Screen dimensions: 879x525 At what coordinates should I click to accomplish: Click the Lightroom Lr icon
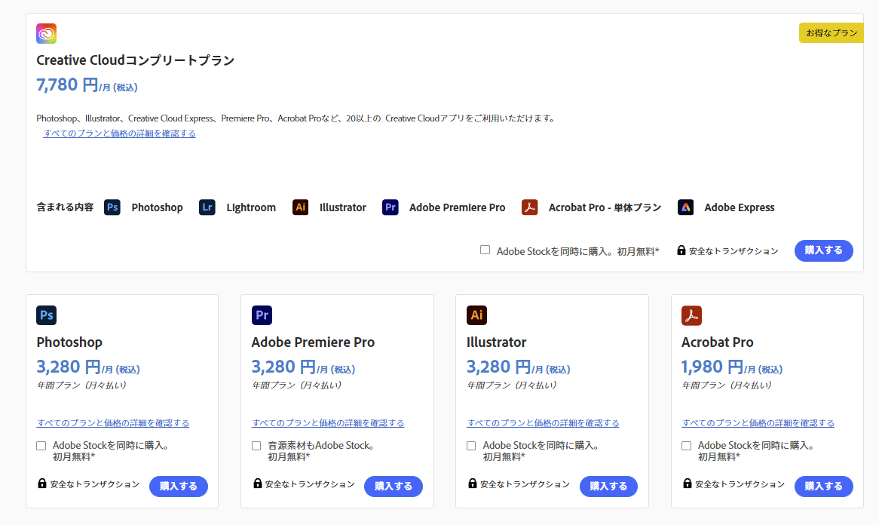click(207, 207)
